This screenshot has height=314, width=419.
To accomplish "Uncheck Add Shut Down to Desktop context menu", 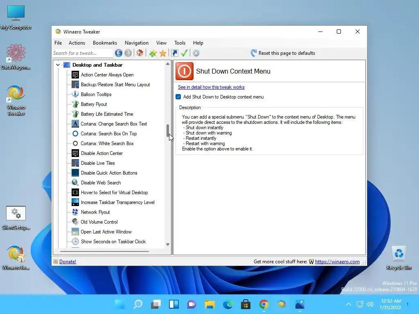I will (x=178, y=97).
